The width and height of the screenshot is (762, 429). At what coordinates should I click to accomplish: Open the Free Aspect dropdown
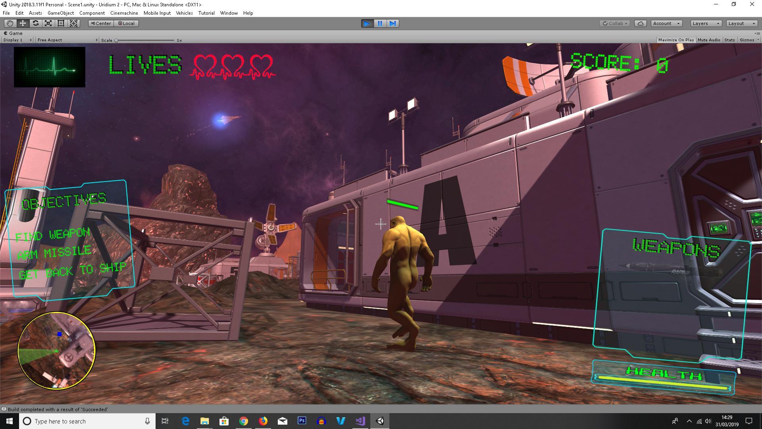pos(67,40)
